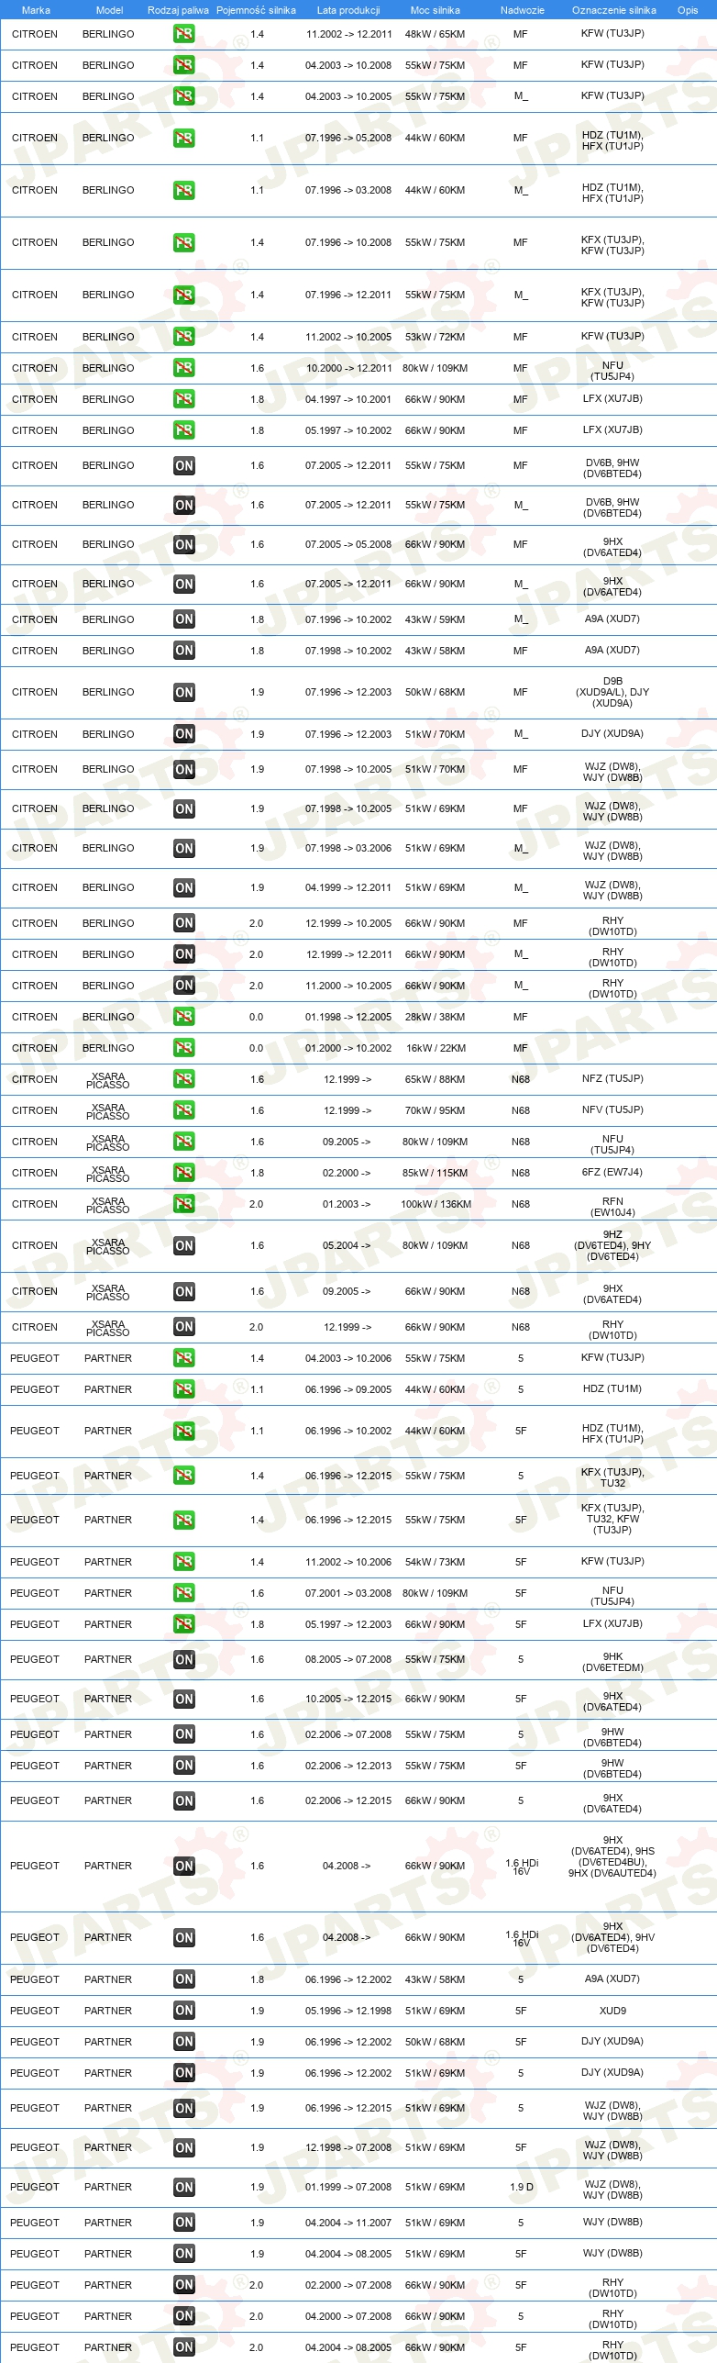Click petrol icon in Xsara Picasso 70kW / 95KM row
This screenshot has width=717, height=2363.
[x=184, y=1110]
